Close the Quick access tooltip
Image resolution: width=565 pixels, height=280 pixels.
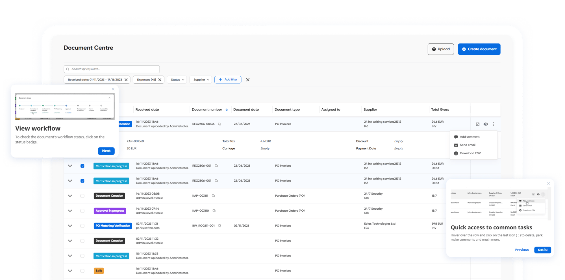pos(548,183)
